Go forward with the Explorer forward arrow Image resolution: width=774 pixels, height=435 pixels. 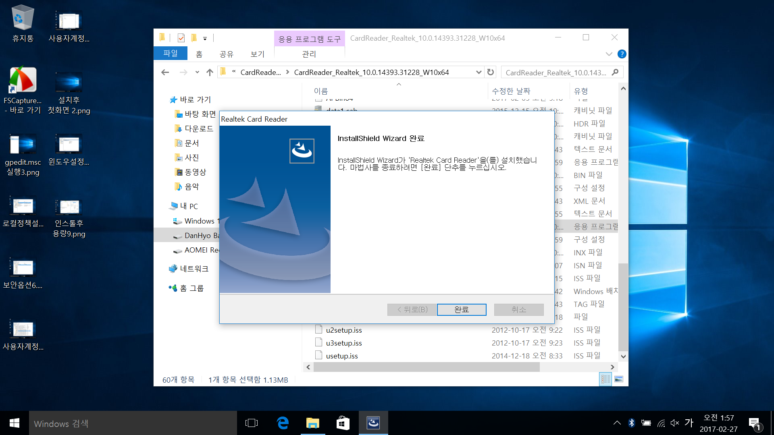pos(183,72)
